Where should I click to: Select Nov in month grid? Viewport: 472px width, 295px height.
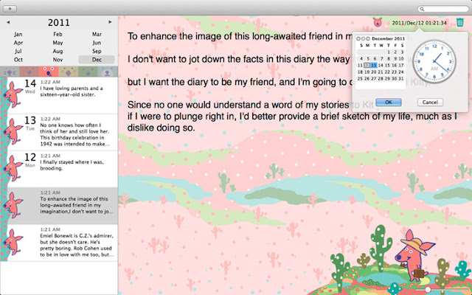tap(58, 60)
